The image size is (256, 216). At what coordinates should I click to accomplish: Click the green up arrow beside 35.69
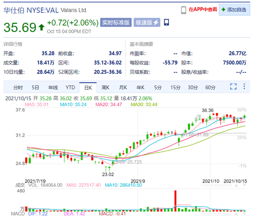coord(41,27)
